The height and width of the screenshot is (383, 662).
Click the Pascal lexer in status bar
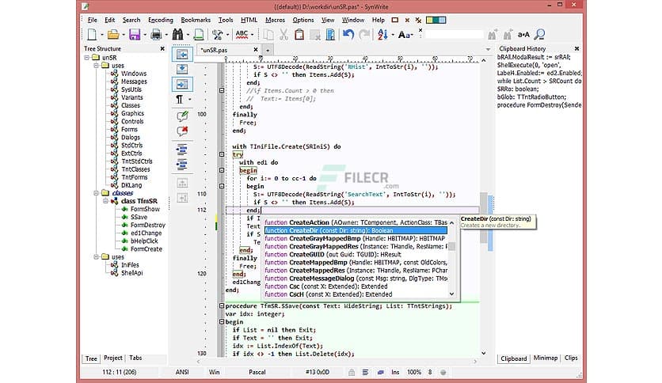click(x=257, y=372)
